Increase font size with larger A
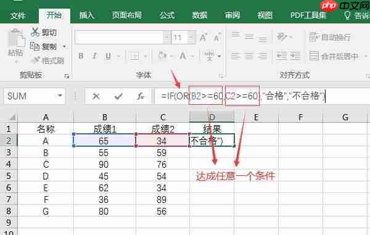The height and width of the screenshot is (235, 370). tap(203, 37)
